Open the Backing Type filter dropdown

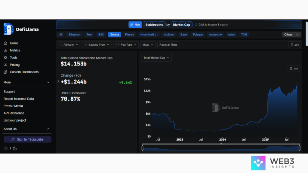[x=96, y=45]
